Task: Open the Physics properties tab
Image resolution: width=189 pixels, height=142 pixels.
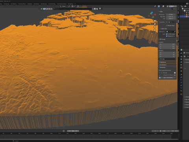Action: [181, 83]
